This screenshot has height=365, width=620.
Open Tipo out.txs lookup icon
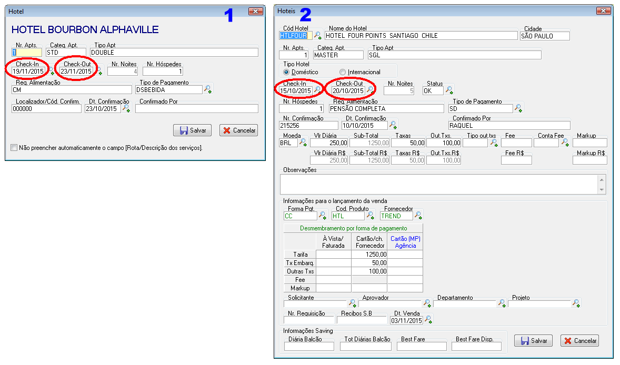[x=494, y=143]
